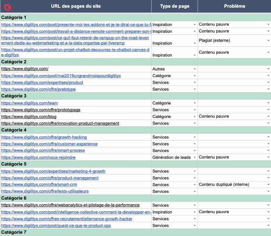Follow the alternance-growth-hacker link

pyautogui.click(x=67, y=219)
